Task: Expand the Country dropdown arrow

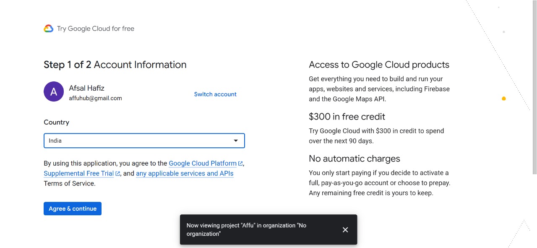Action: [x=236, y=141]
